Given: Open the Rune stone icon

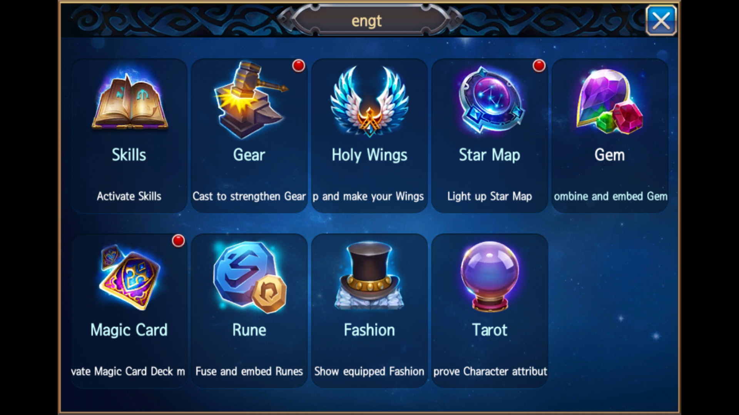Looking at the screenshot, I should pyautogui.click(x=250, y=277).
